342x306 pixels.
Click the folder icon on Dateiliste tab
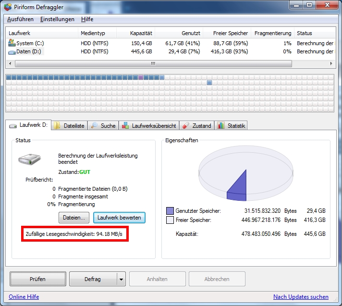pos(57,125)
